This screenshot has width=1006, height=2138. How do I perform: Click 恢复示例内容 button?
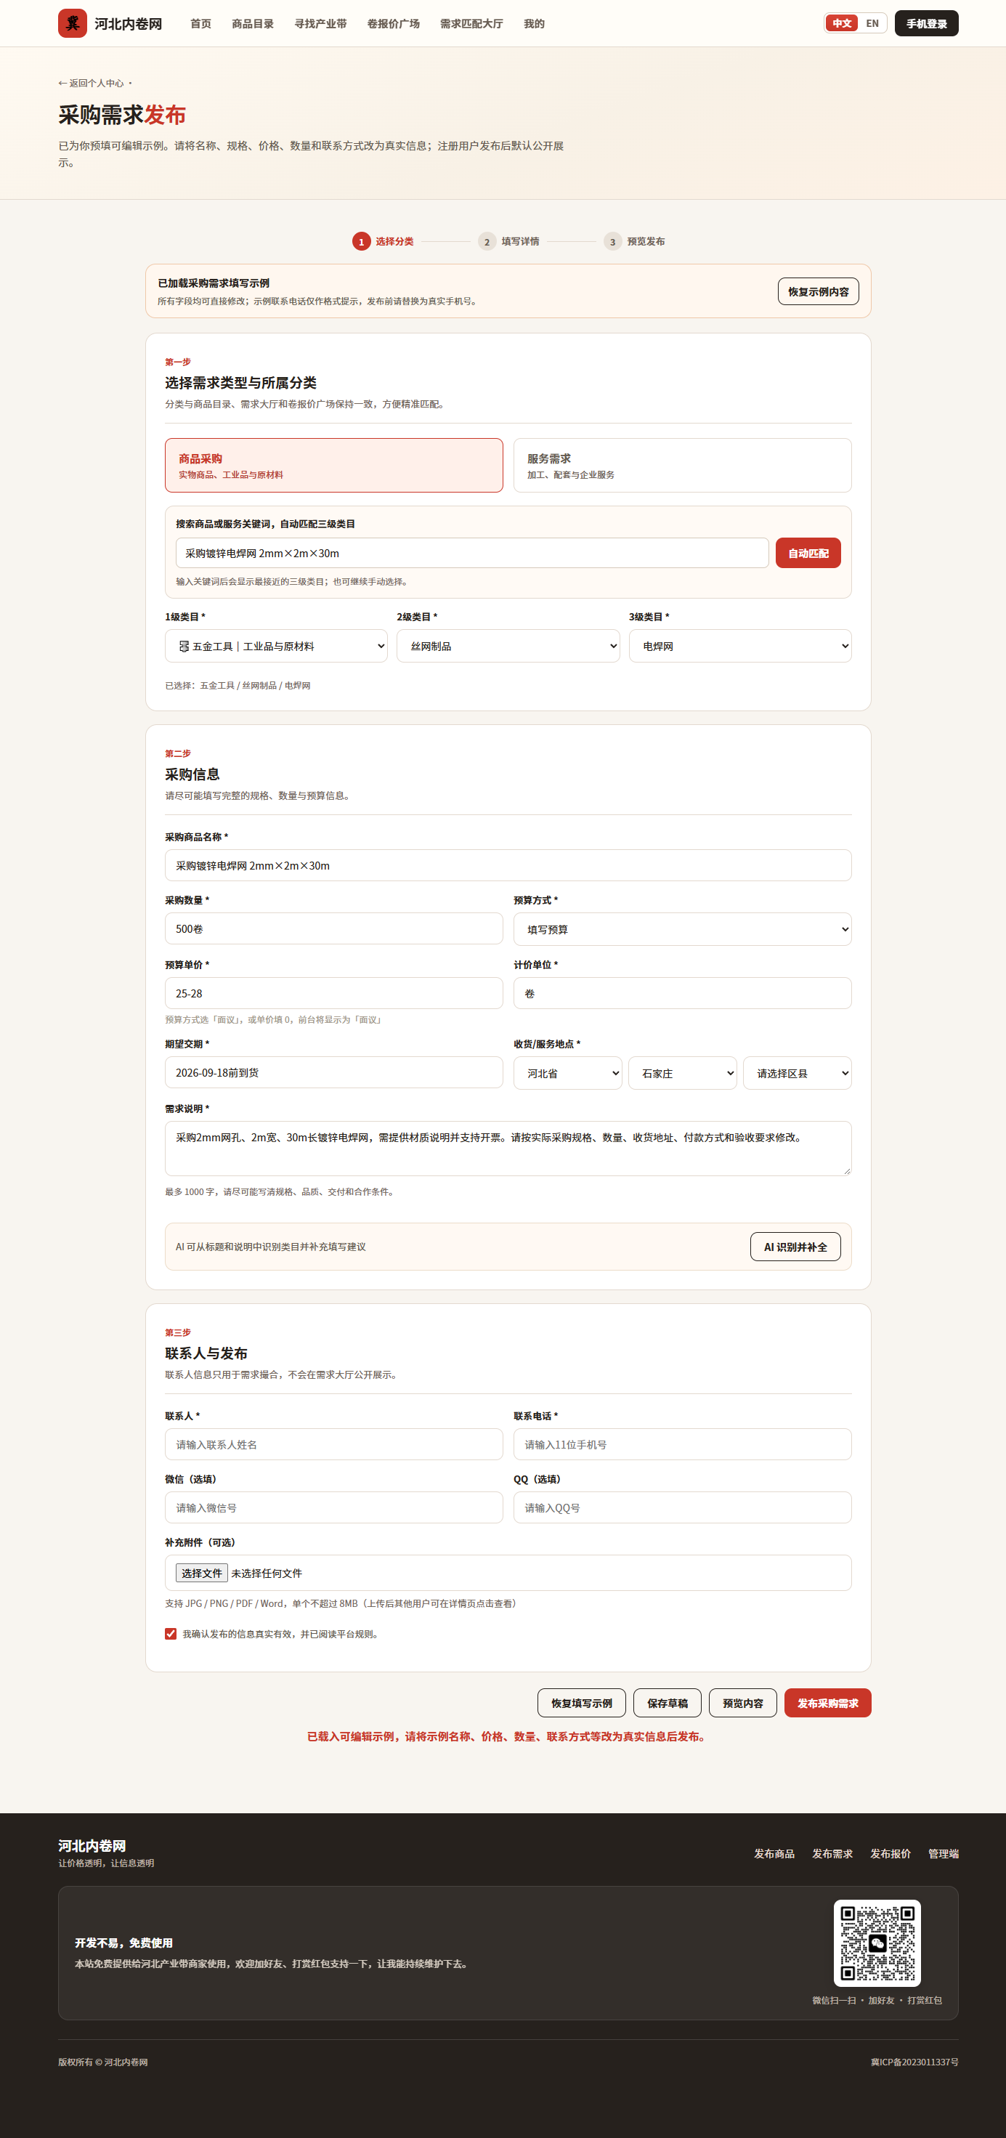click(819, 291)
